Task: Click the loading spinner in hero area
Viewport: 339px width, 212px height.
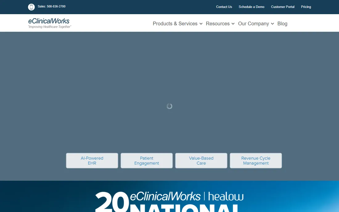Action: click(x=169, y=106)
